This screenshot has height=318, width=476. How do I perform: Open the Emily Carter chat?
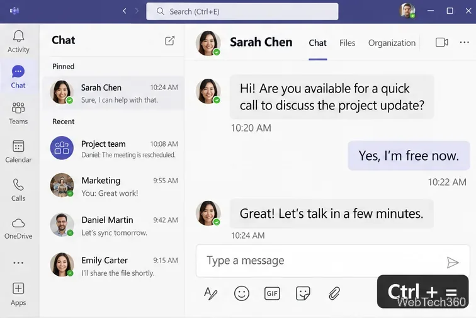pos(113,266)
